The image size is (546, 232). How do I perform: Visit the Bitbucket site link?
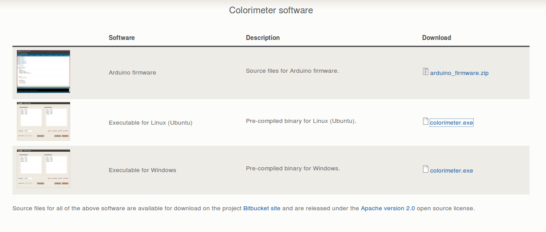(x=262, y=208)
